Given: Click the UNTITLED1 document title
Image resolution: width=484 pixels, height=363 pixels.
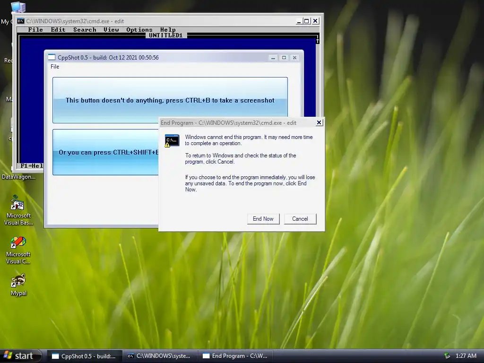Looking at the screenshot, I should (166, 35).
